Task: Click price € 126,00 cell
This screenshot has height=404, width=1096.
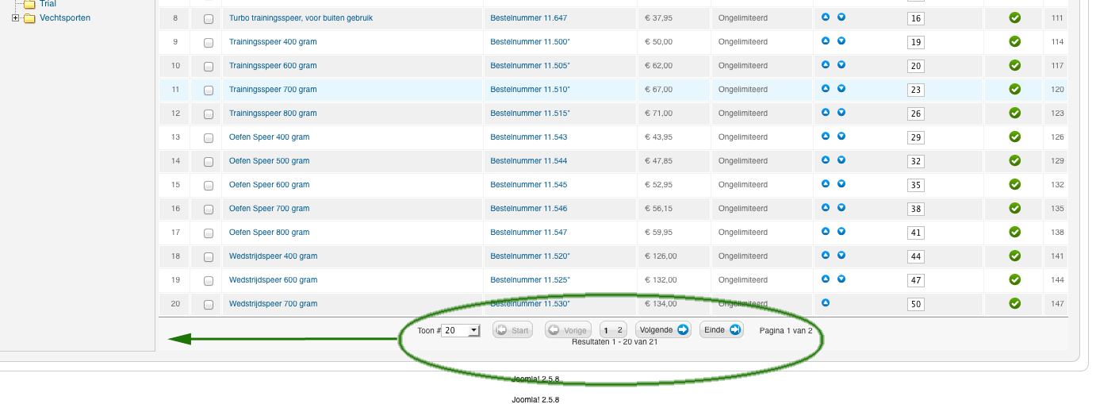Action: click(661, 256)
